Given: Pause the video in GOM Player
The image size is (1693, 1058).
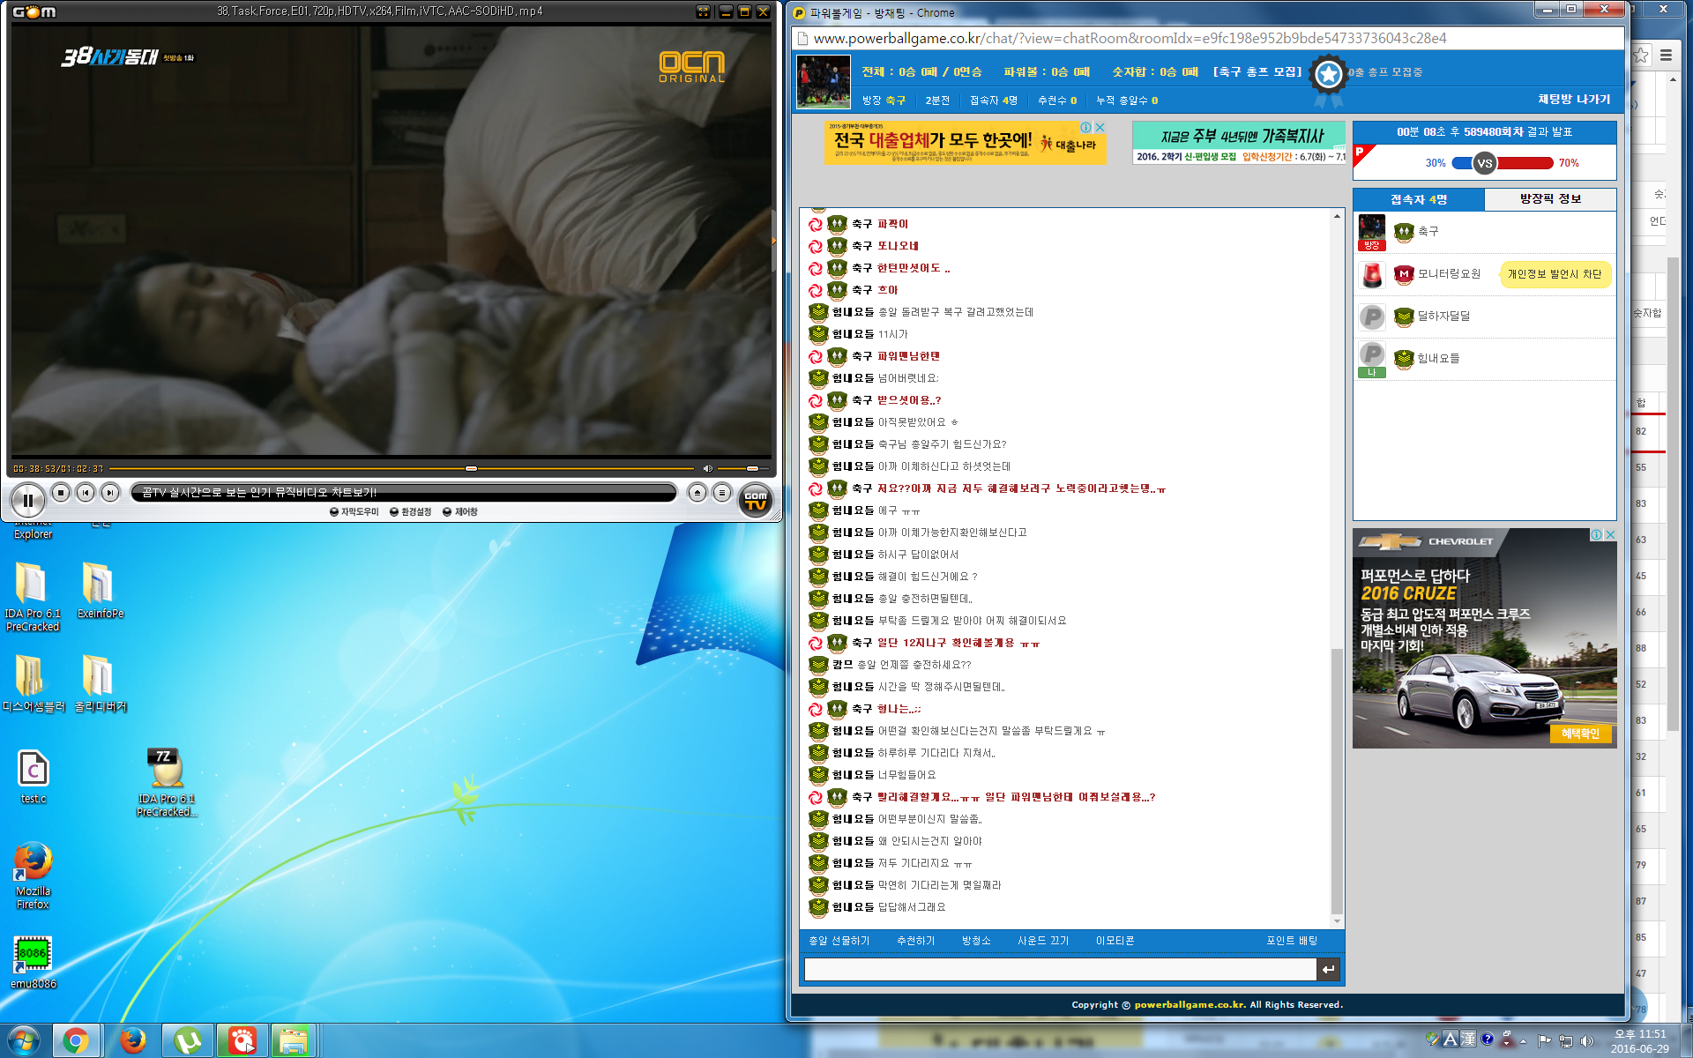Looking at the screenshot, I should pos(27,500).
